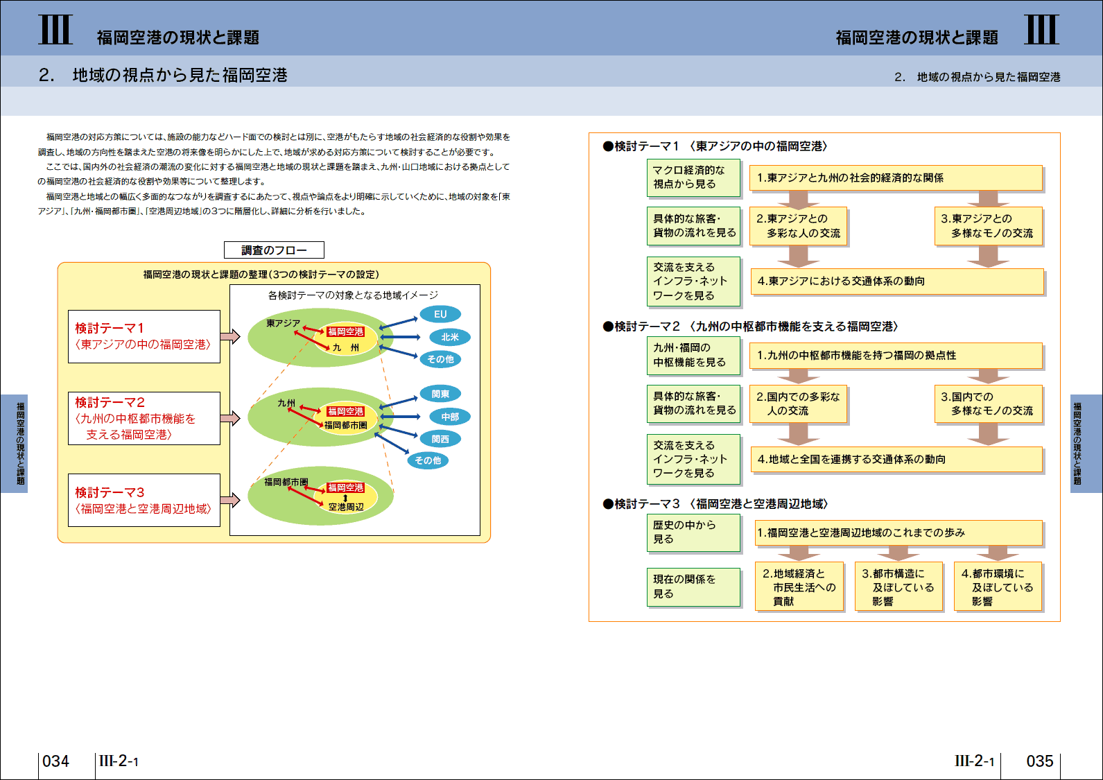Click the left page section heading '2. 地域の視点から見た福岡空港'
Screen dimensions: 1103x780
[163, 75]
